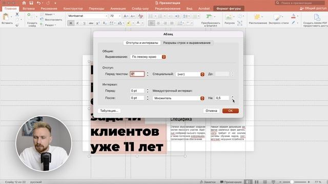
Task: Open the Выравнивание alignment dropdown
Action: tap(148, 57)
